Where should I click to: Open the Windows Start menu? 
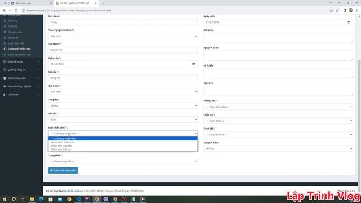point(5,199)
